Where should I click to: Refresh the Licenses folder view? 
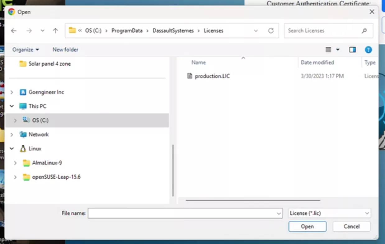[x=271, y=31]
